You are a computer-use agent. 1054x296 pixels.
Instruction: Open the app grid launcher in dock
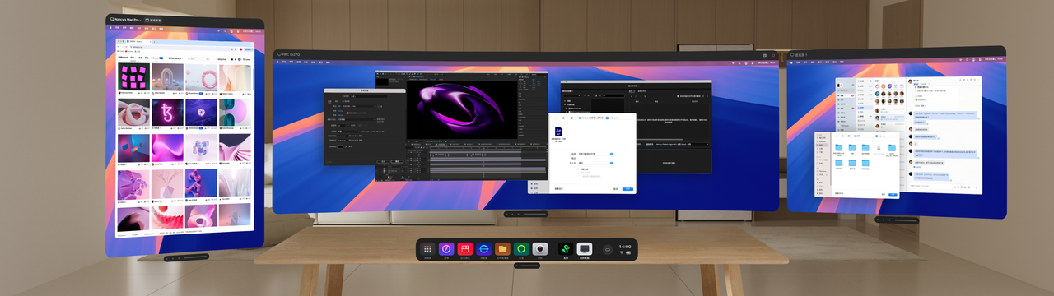pos(427,248)
